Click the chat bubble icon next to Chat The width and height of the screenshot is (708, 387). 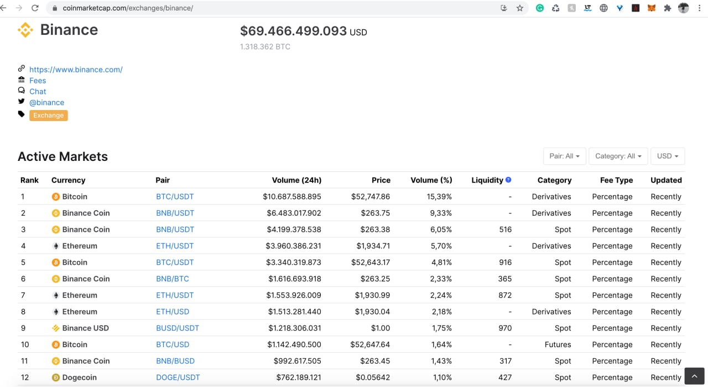point(22,91)
